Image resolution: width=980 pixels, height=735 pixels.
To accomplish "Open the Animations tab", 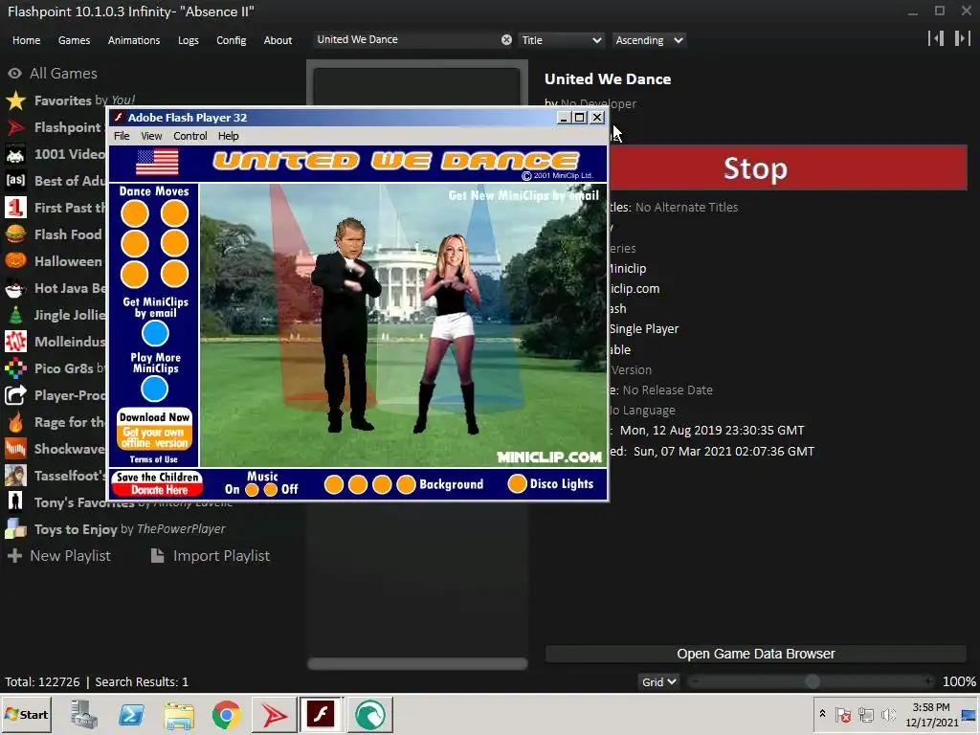I will pos(134,40).
